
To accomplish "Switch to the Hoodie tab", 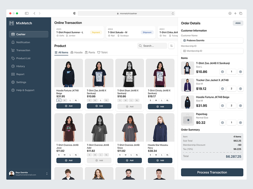I will 77,52.
